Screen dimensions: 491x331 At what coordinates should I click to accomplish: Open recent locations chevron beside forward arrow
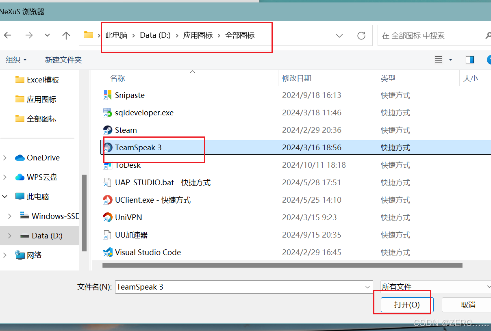(x=48, y=35)
